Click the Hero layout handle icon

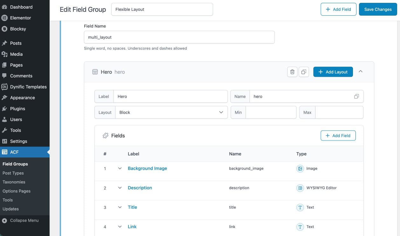coord(95,72)
